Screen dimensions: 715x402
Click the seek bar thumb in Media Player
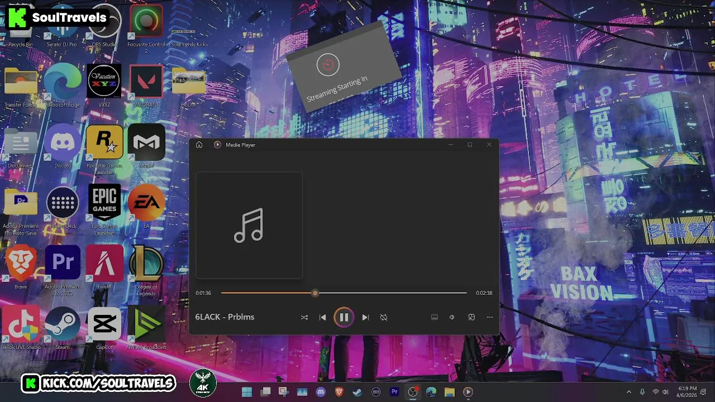click(x=315, y=293)
